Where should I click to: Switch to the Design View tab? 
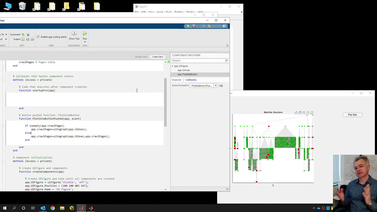pos(141,57)
